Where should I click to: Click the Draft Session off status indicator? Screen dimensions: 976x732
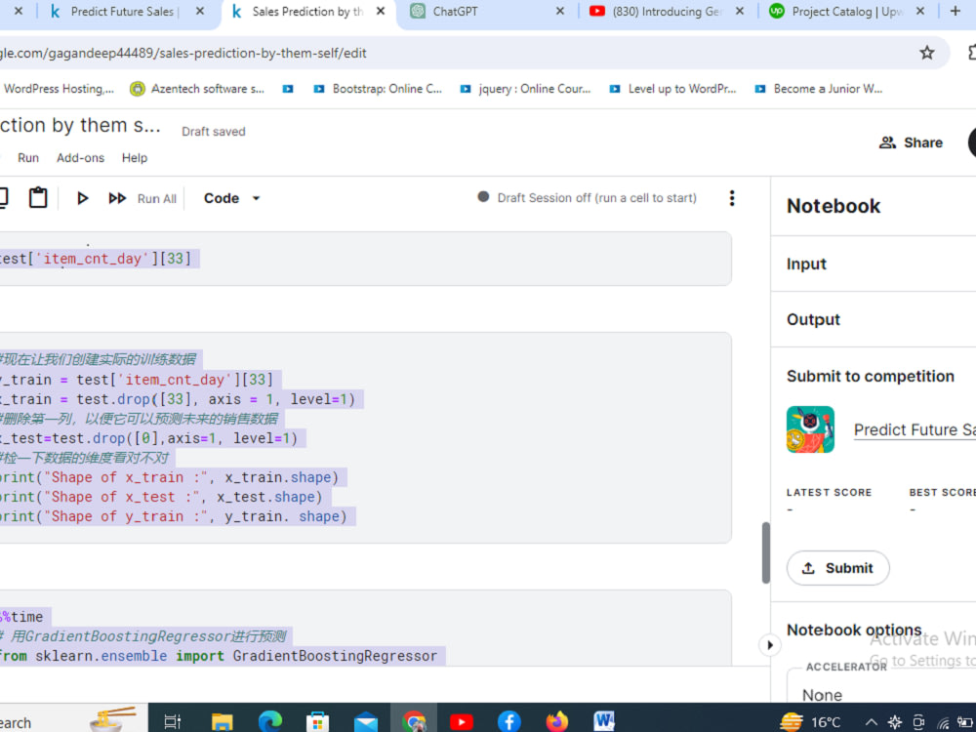click(x=587, y=198)
